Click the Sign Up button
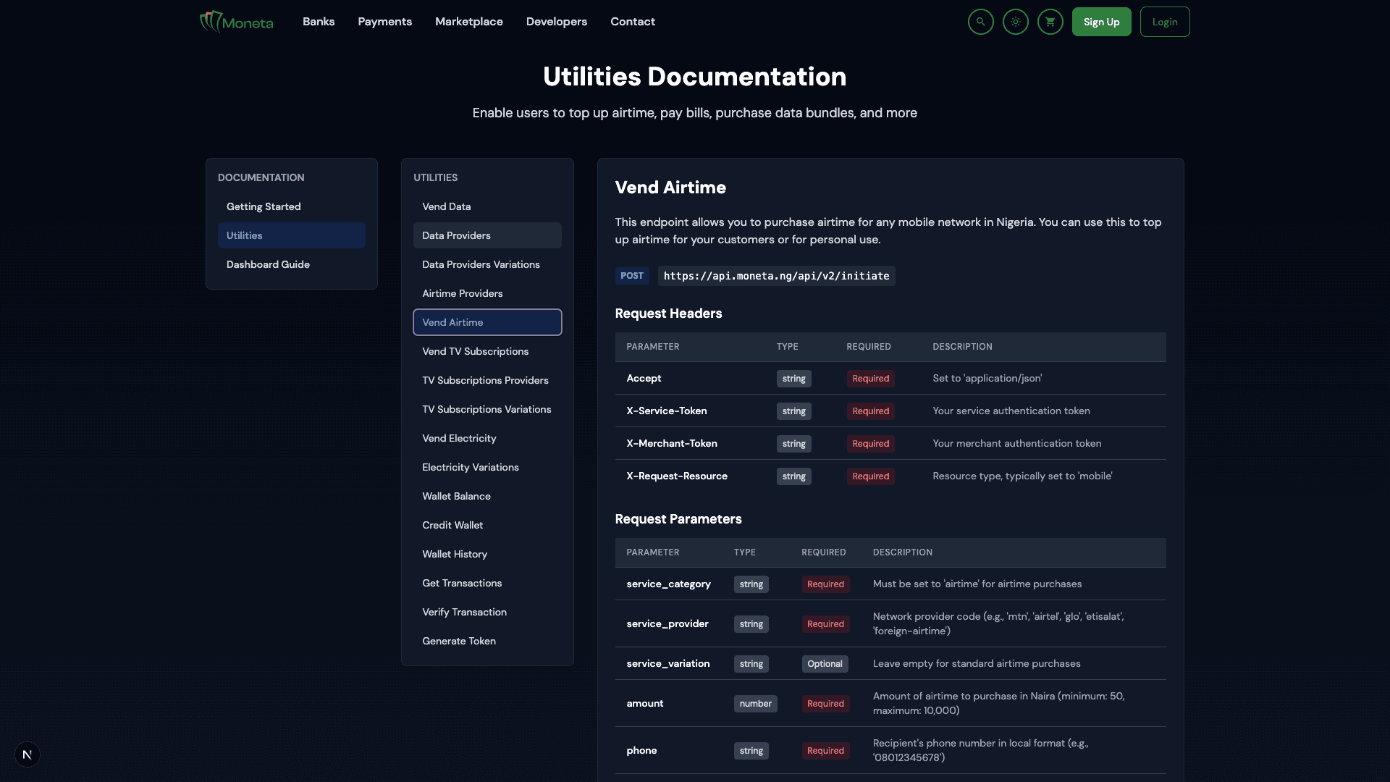Image resolution: width=1390 pixels, height=782 pixels. coord(1101,22)
